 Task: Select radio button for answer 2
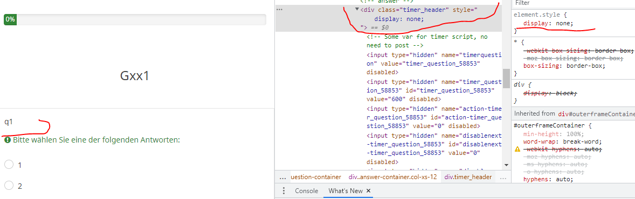click(x=9, y=185)
